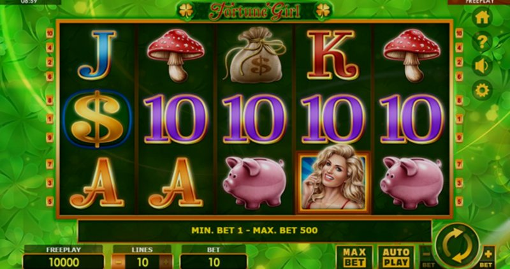
Task: Click the Fortune Girl title logo
Action: click(x=254, y=11)
